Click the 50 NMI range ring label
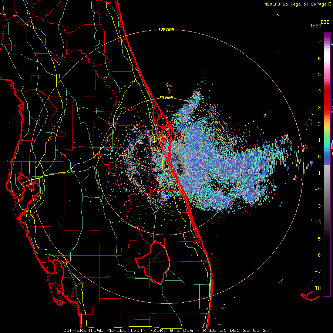This screenshot has height=333, width=333. coord(166,98)
